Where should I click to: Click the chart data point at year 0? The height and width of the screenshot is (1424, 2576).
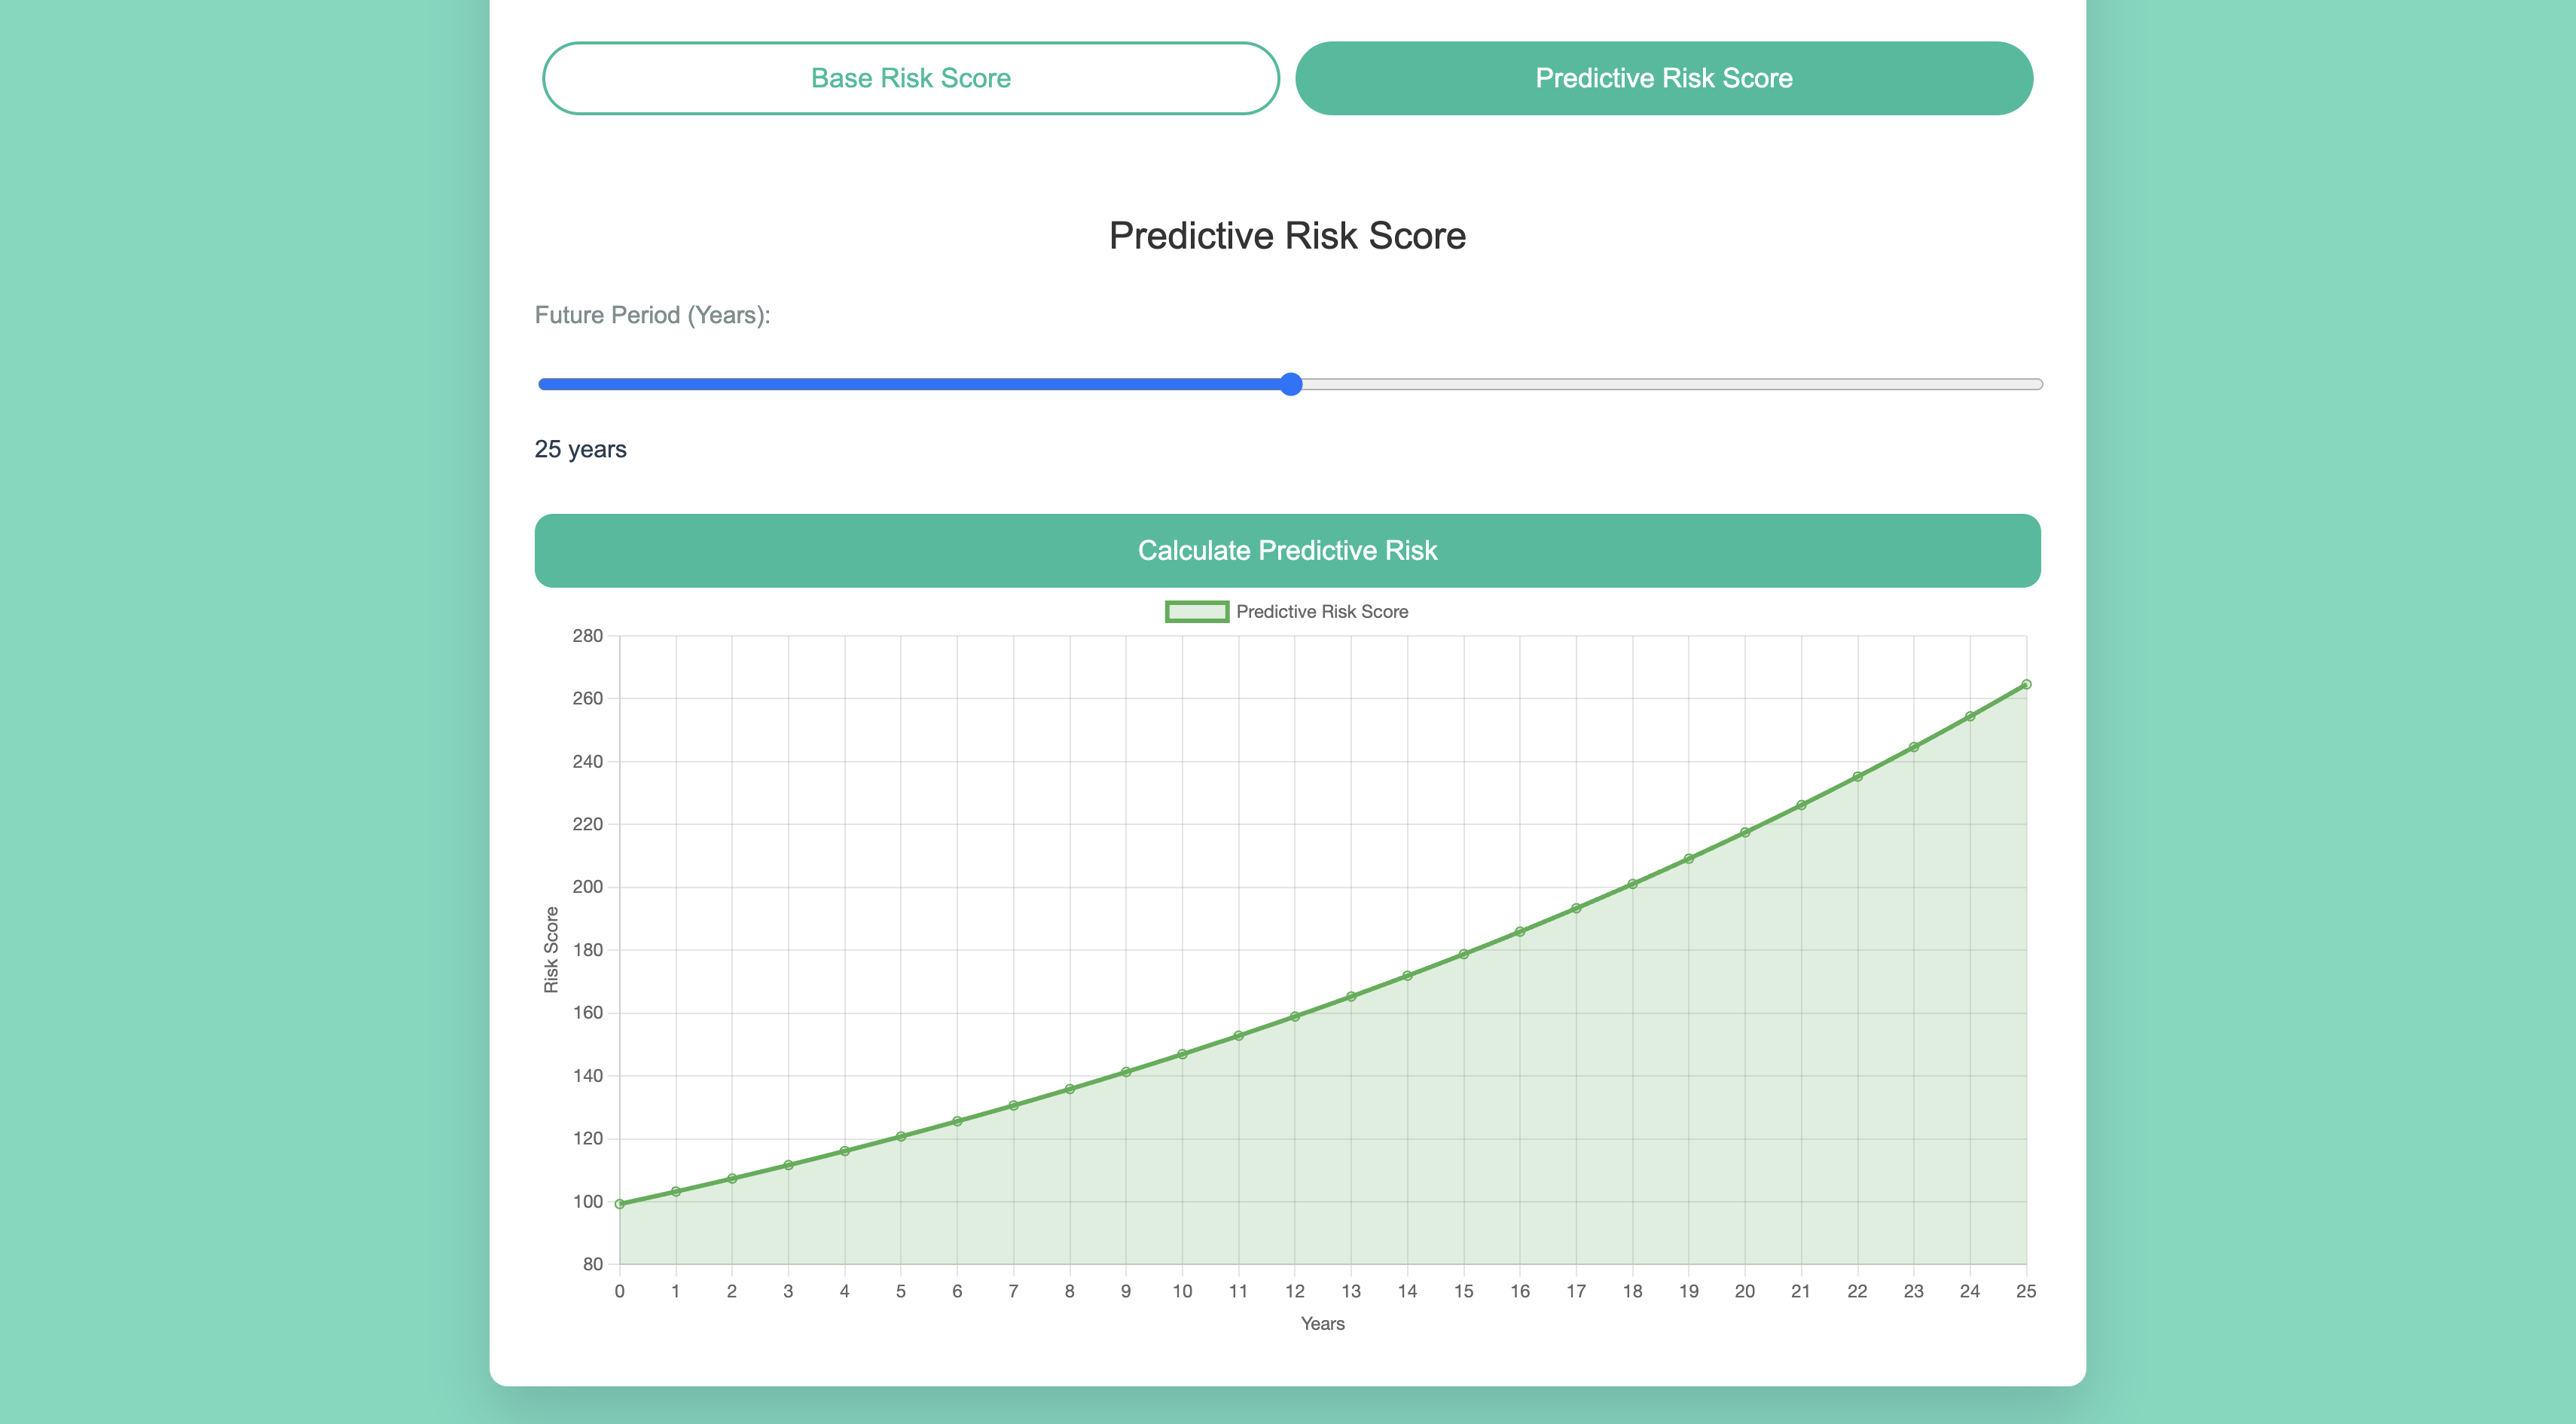[x=620, y=1204]
